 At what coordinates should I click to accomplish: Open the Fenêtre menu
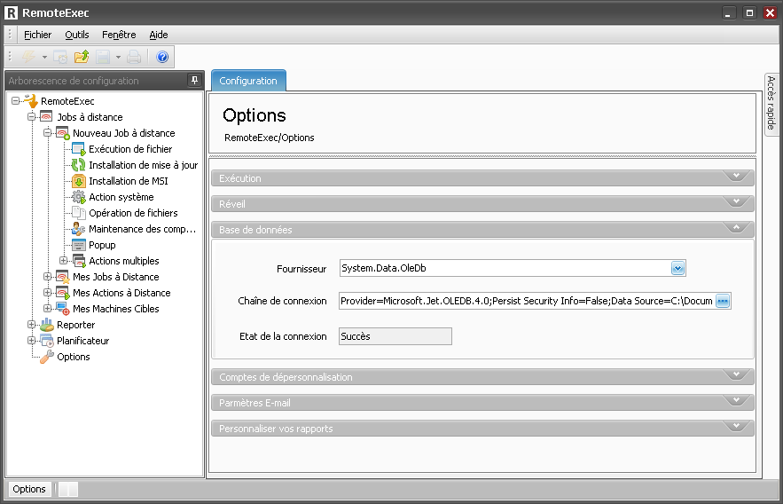[x=119, y=35]
